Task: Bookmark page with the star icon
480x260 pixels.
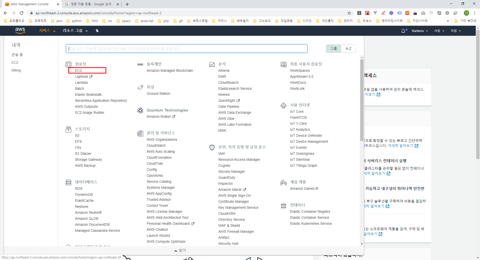Action: coord(349,13)
